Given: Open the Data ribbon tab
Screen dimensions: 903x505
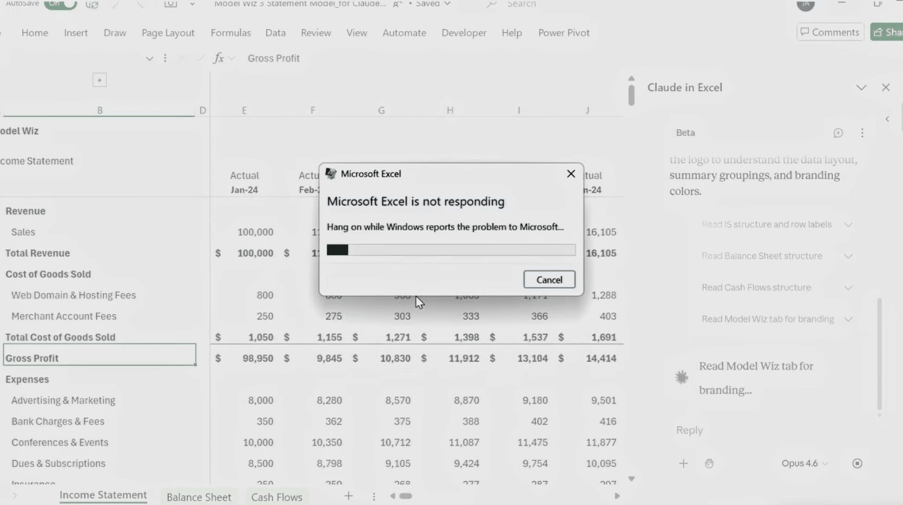Looking at the screenshot, I should click(275, 33).
